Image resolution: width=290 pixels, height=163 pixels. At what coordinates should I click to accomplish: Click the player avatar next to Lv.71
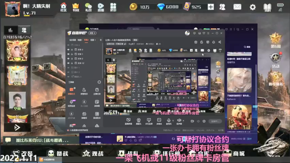click(x=13, y=9)
